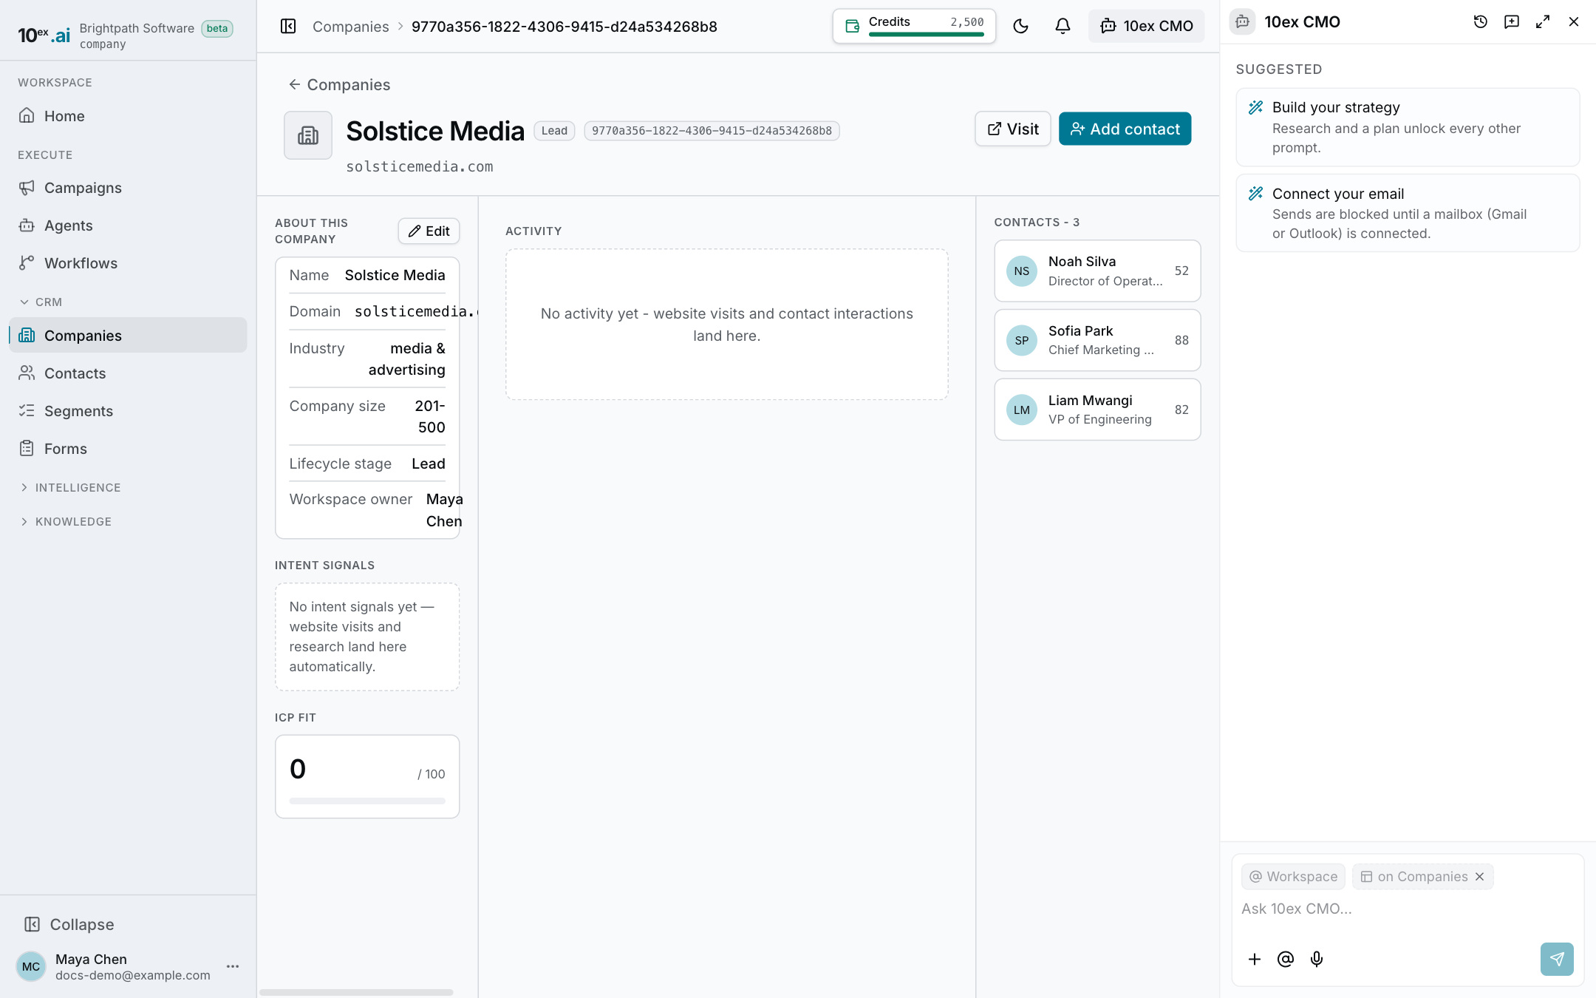Open Noah Silva contact card
Viewport: 1596px width, 998px height.
1097,271
